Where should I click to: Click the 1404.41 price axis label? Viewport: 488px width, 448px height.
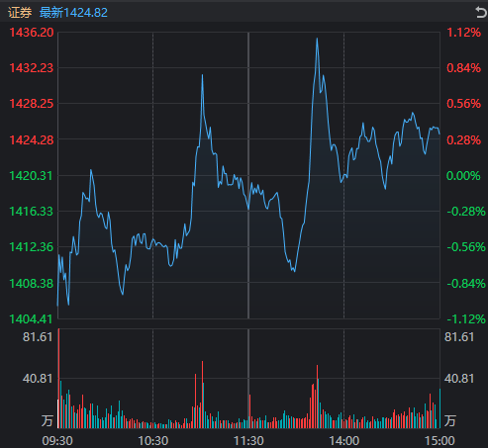coord(32,319)
